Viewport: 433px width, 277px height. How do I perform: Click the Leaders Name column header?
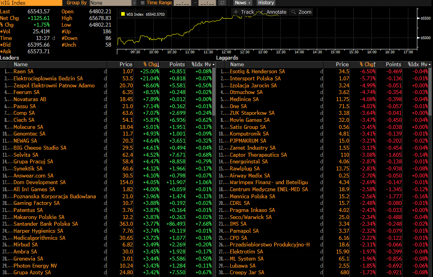tap(20, 65)
